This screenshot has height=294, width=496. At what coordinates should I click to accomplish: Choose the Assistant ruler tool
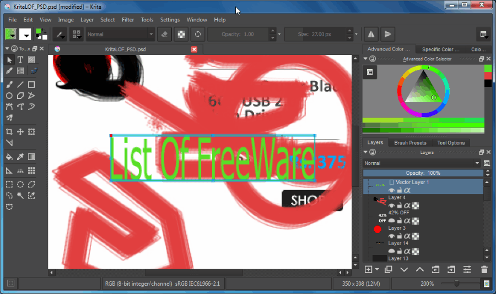pos(9,171)
